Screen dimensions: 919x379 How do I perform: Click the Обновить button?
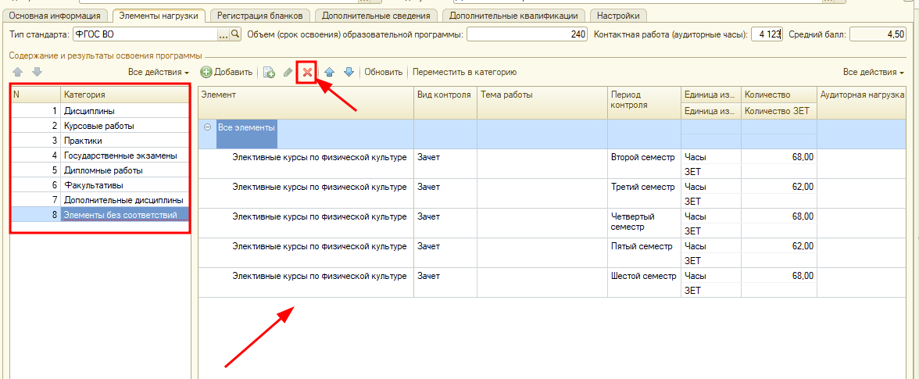coord(383,72)
